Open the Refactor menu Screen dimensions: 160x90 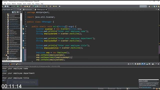pyautogui.click(x=14, y=4)
